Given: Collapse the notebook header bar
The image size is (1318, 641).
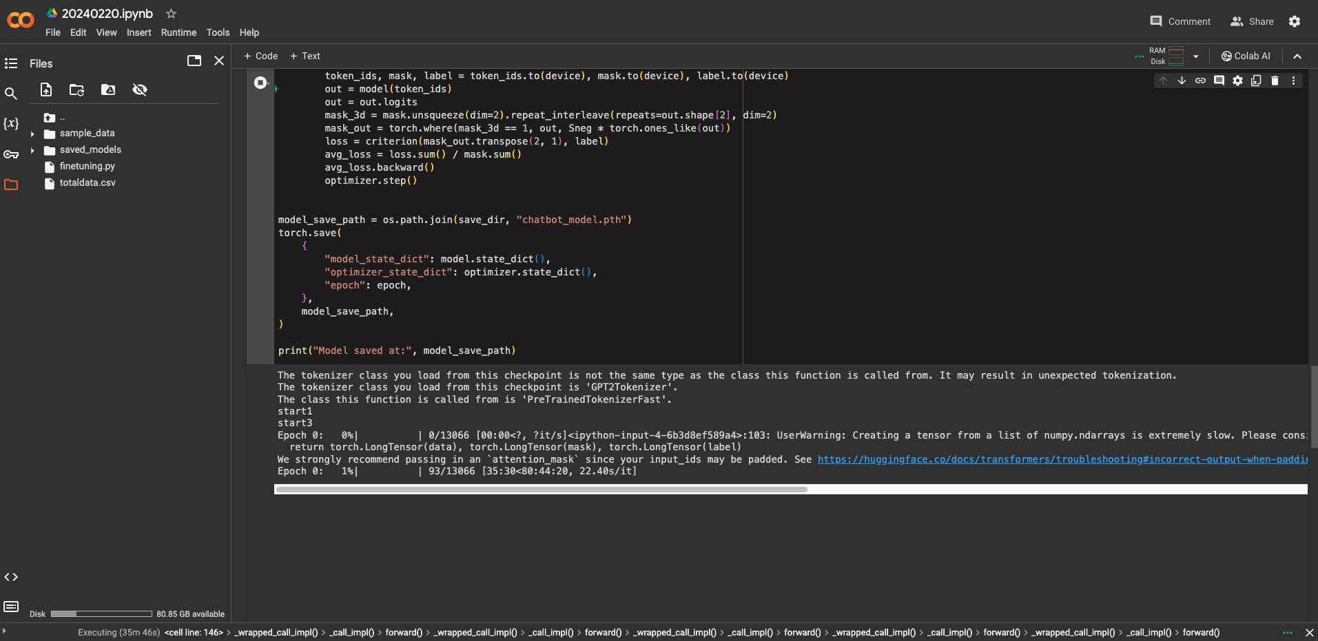Looking at the screenshot, I should point(1297,56).
